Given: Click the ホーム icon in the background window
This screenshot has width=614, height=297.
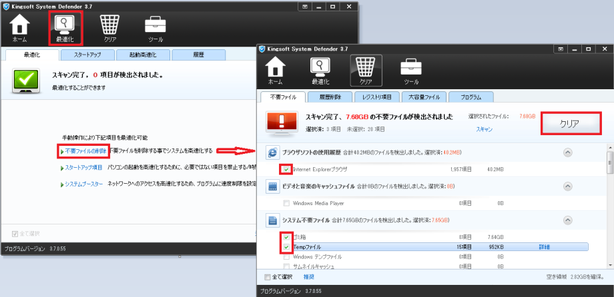Looking at the screenshot, I should click(x=20, y=29).
